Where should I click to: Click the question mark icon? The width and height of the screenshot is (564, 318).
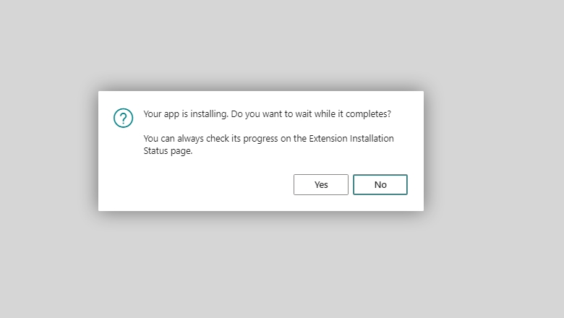pos(124,118)
